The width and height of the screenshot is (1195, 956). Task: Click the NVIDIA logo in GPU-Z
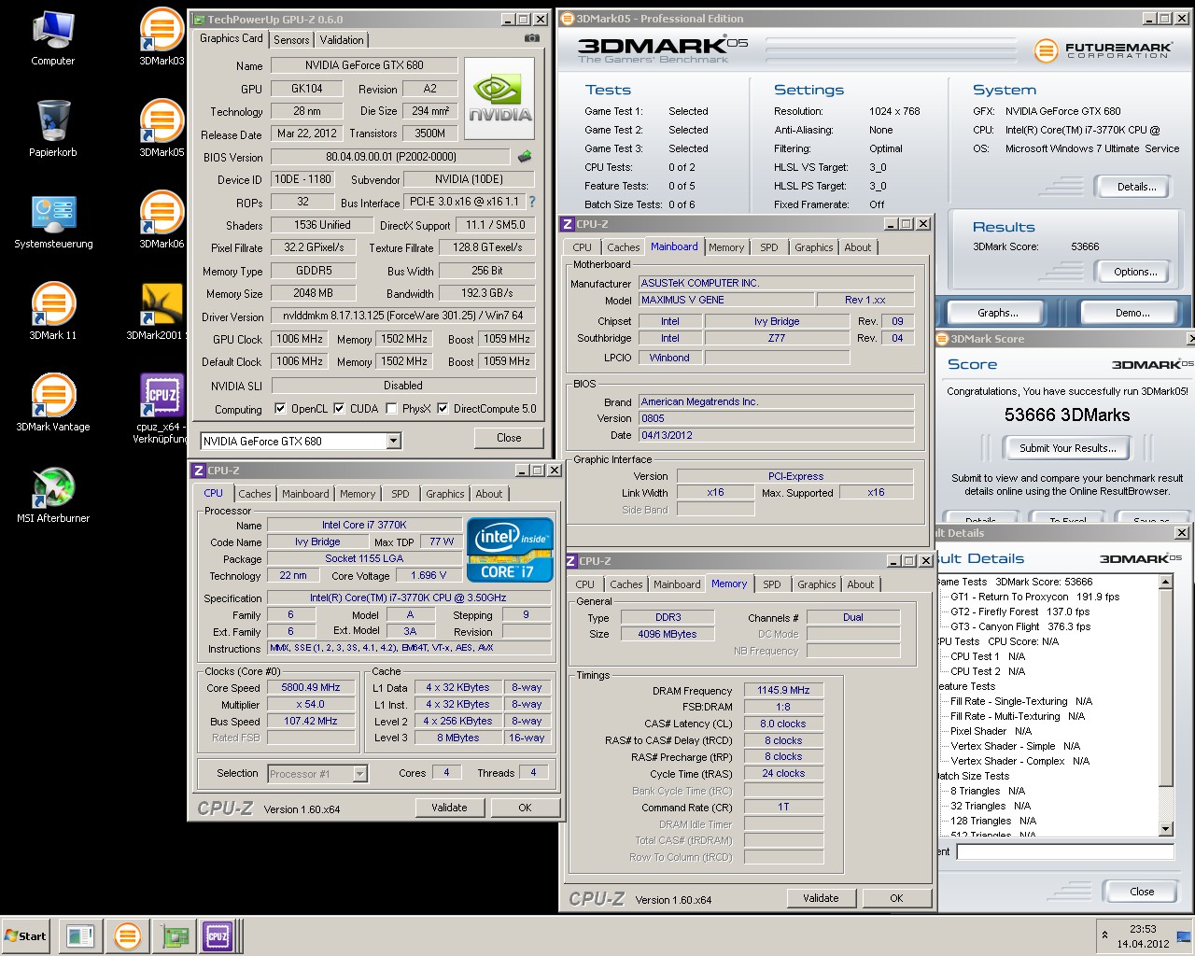point(499,99)
